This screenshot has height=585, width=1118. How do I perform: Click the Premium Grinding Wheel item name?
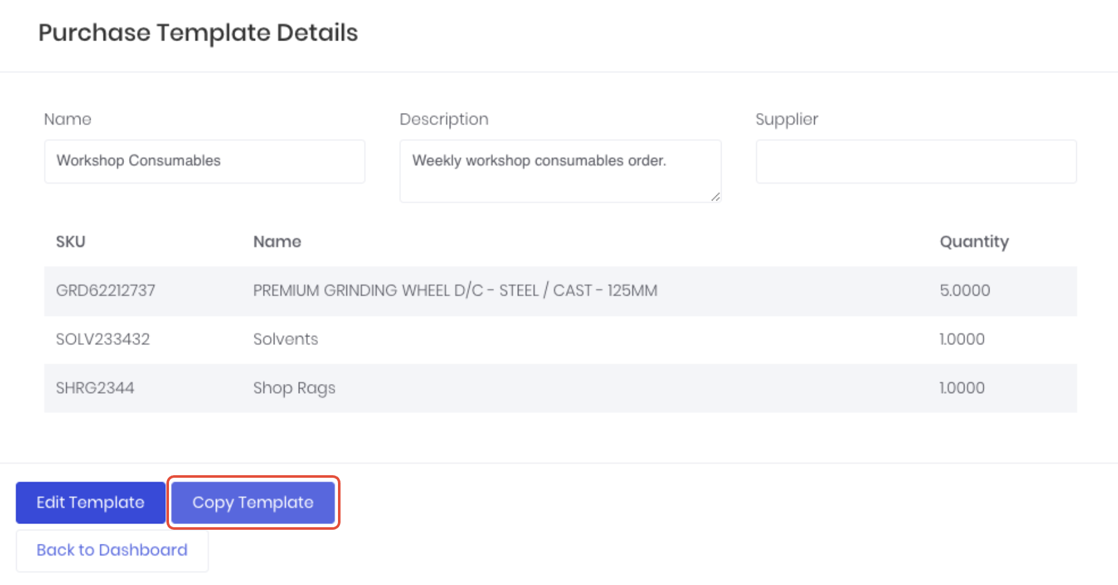pos(455,290)
